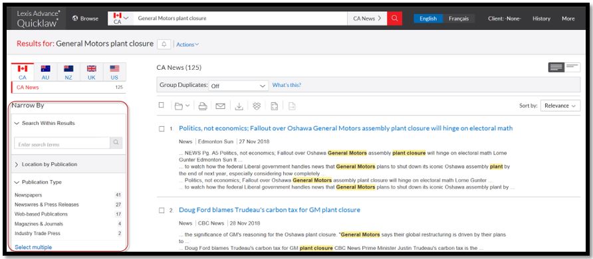The width and height of the screenshot is (593, 259).
Task: Select the UK jurisdiction tab
Action: [92, 72]
